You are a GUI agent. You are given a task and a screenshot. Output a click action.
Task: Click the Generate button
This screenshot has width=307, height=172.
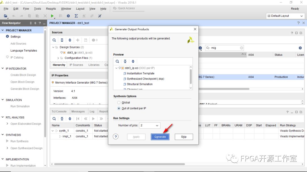(160, 137)
